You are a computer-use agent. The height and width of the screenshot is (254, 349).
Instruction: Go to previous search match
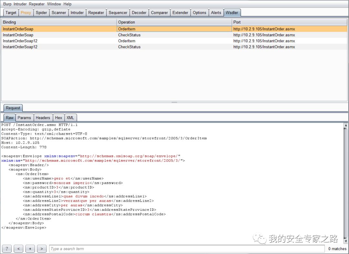point(18,249)
